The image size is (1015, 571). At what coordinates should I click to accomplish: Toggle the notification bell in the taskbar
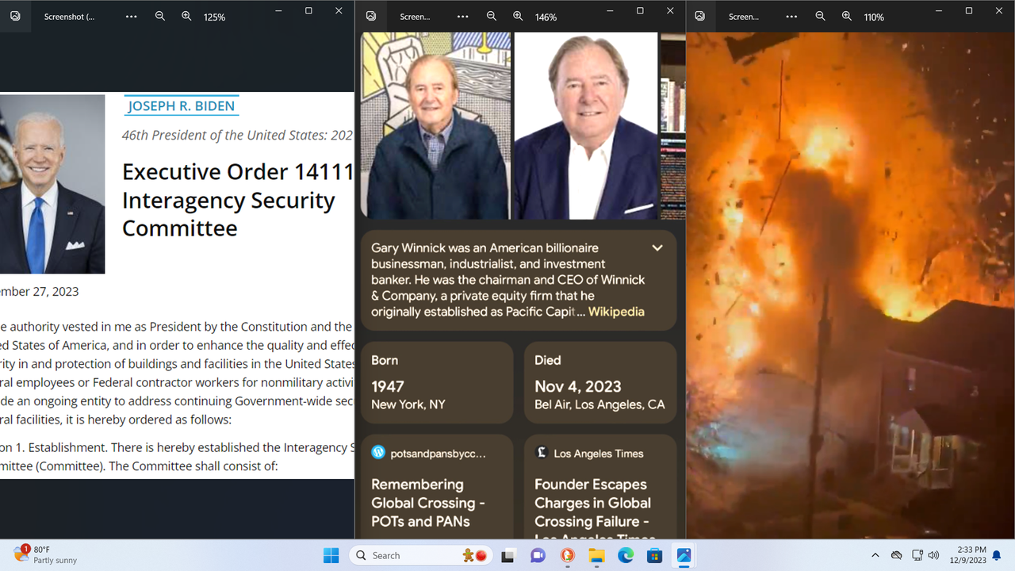pos(997,555)
